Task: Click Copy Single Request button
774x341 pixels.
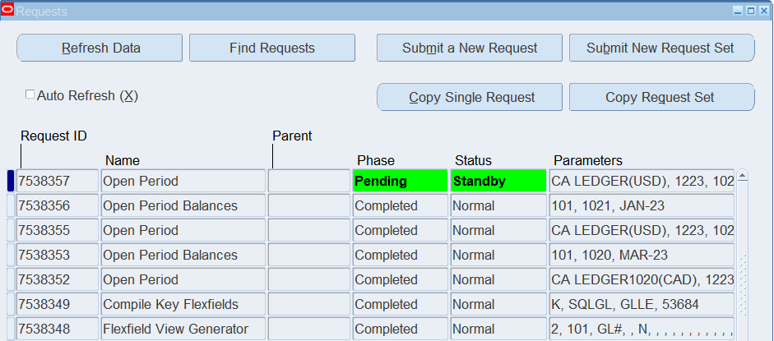Action: click(x=470, y=97)
